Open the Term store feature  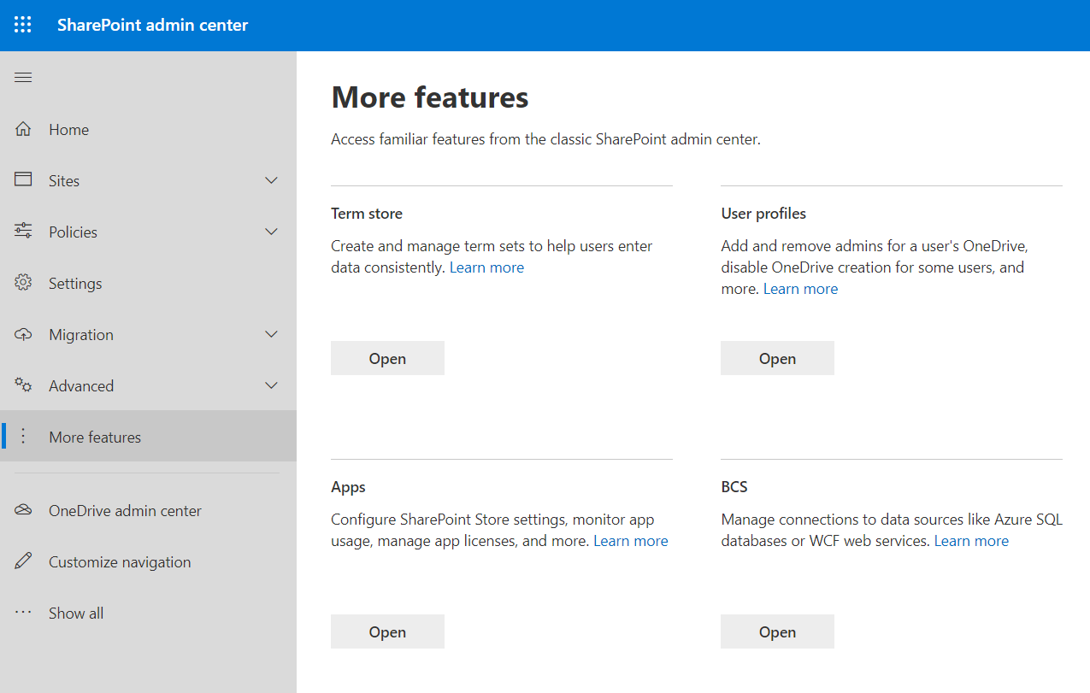coord(387,358)
